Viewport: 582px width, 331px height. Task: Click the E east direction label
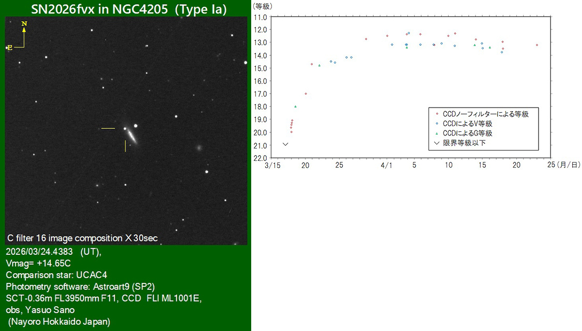click(x=9, y=48)
